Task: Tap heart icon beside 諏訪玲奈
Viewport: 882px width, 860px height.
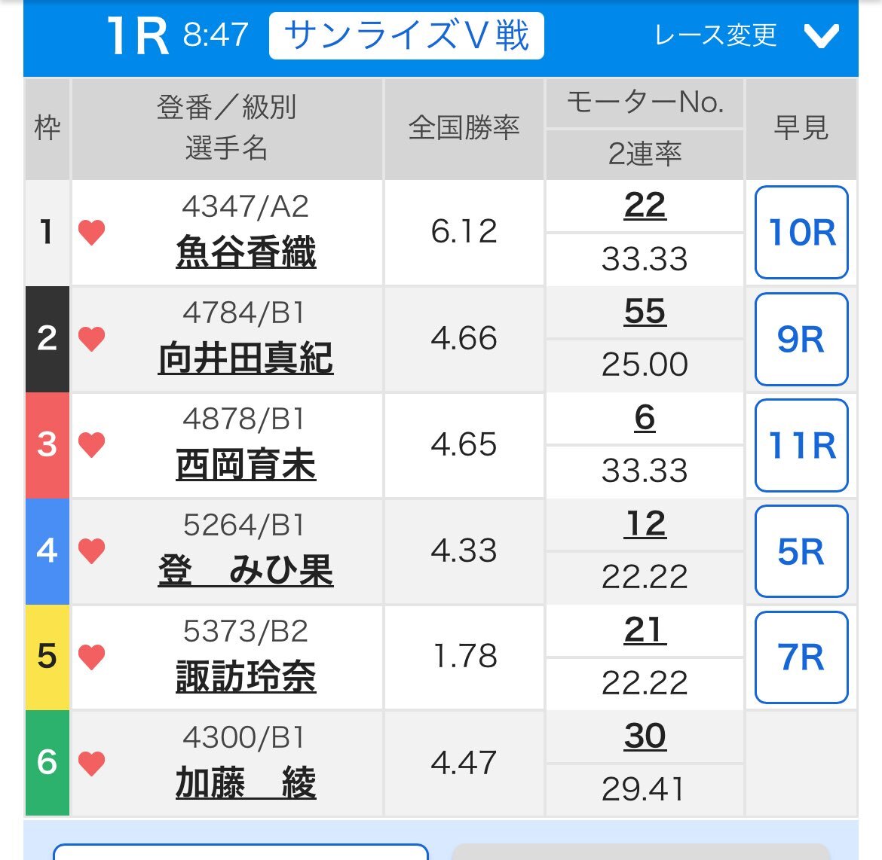Action: 91,657
